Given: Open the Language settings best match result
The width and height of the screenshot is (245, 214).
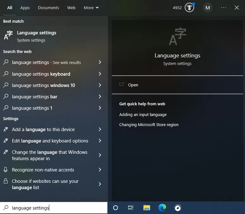Looking at the screenshot, I should point(54,36).
